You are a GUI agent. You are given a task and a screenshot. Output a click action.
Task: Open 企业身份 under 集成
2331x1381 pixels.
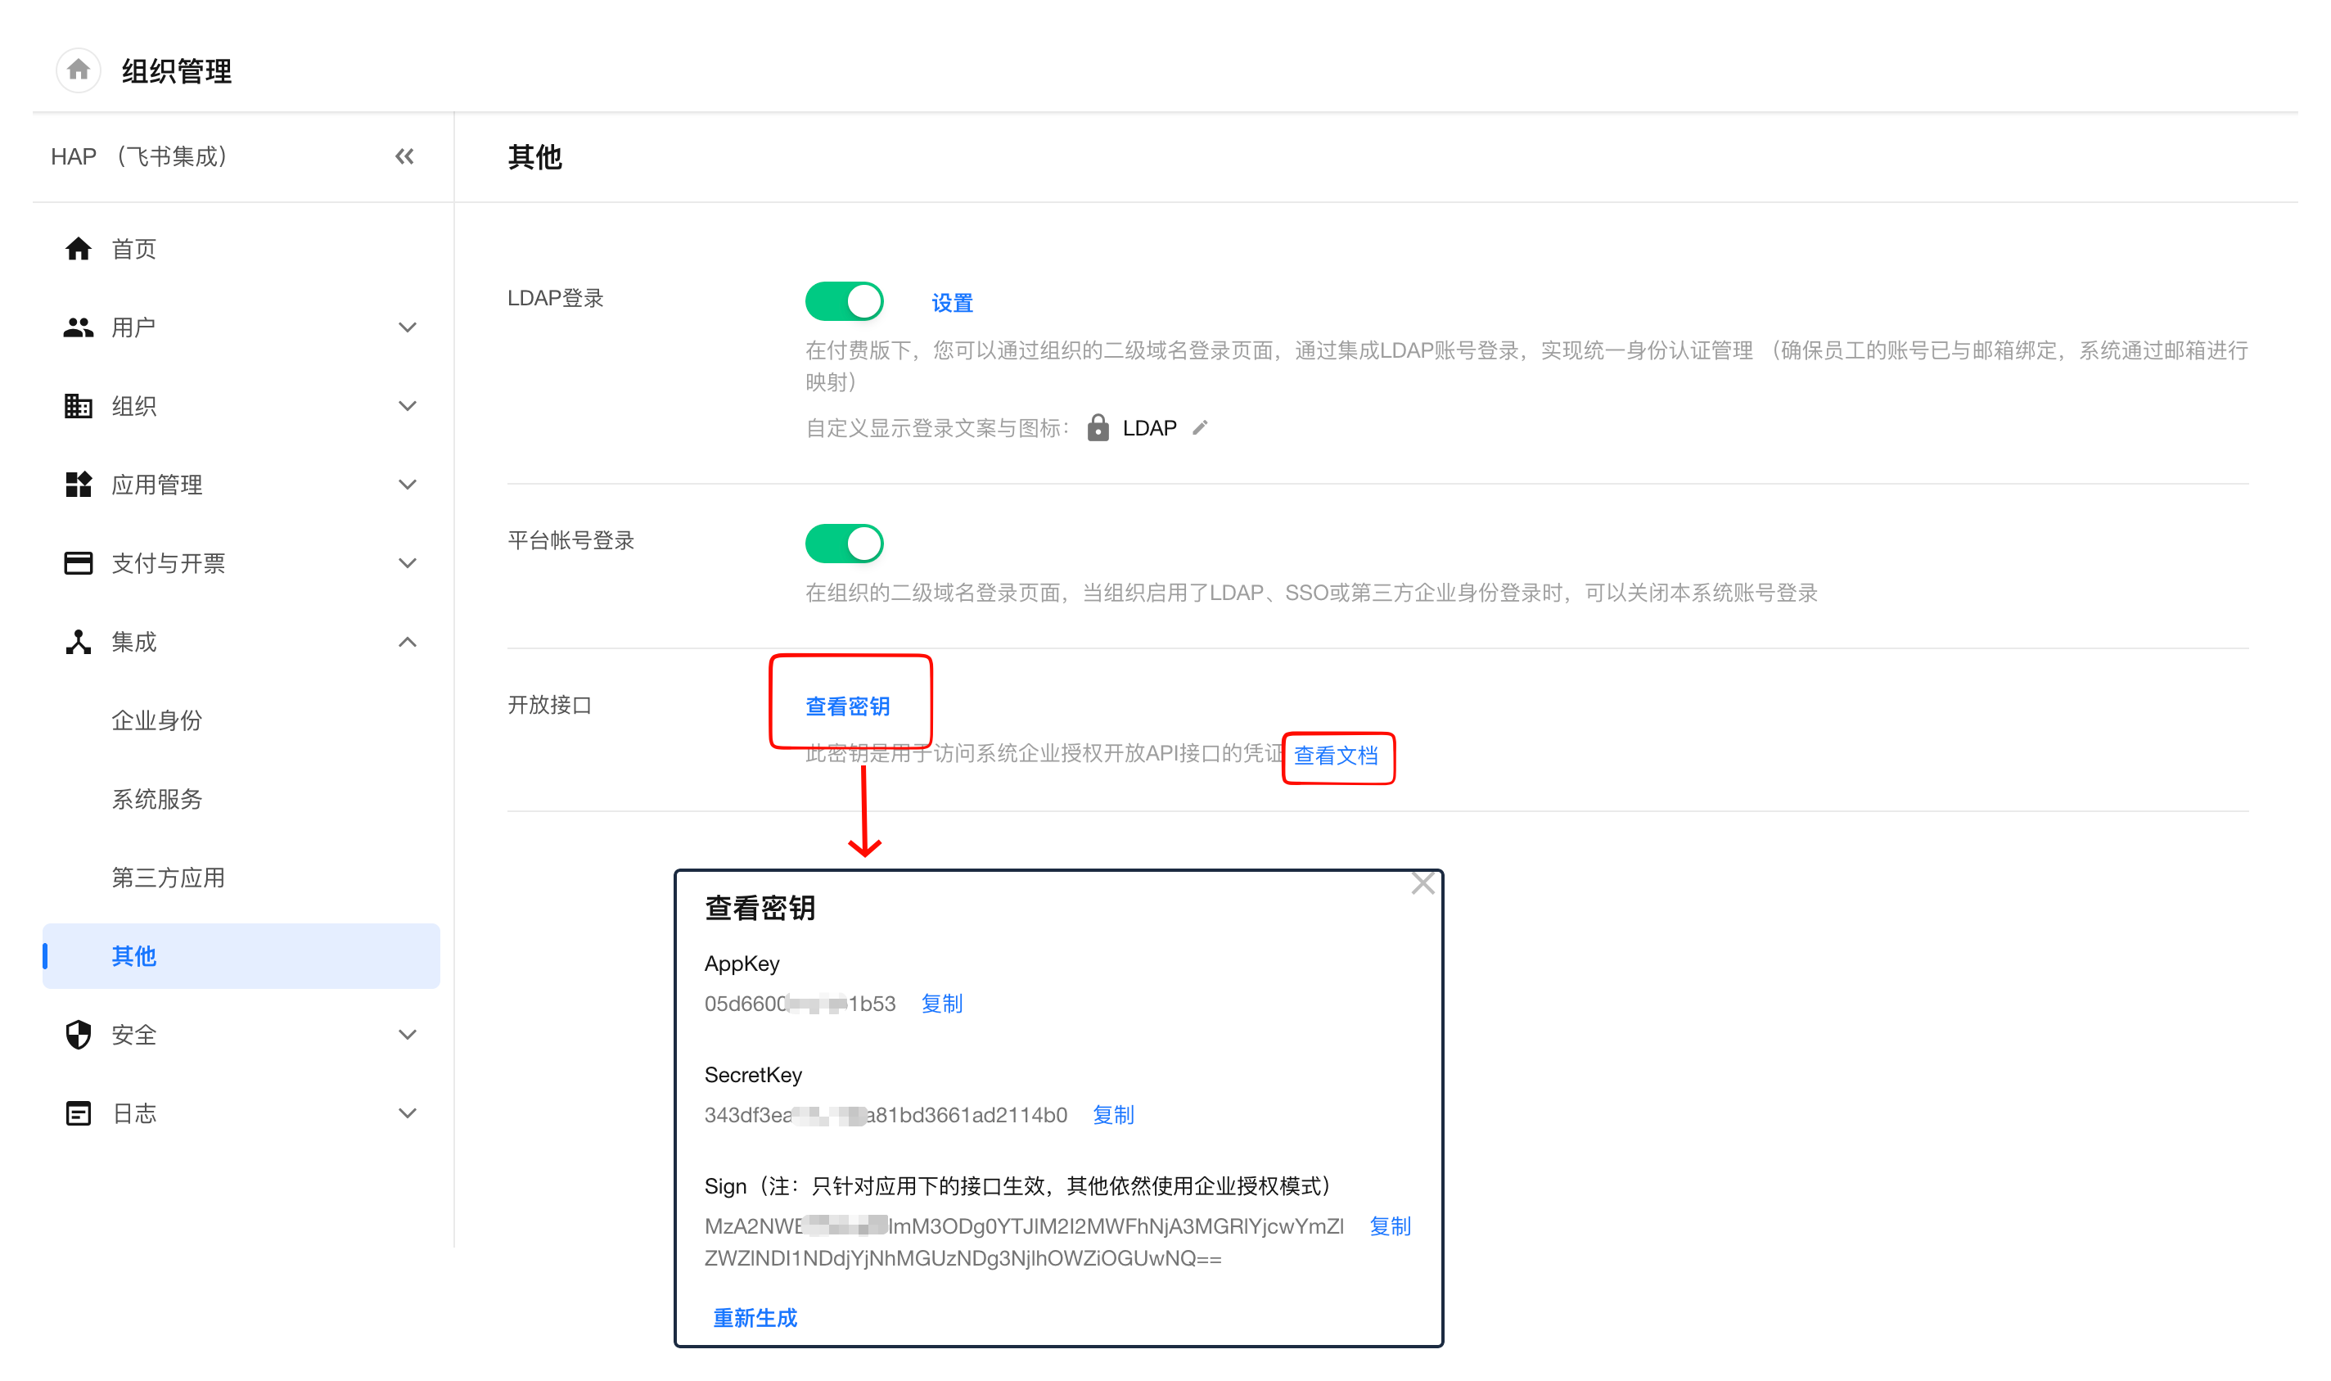point(156,720)
